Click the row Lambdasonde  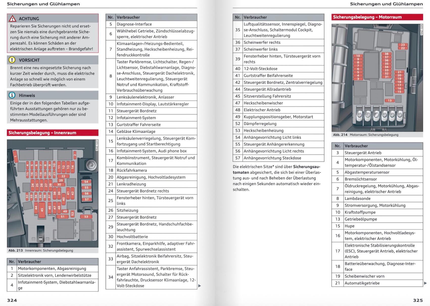pos(377,199)
